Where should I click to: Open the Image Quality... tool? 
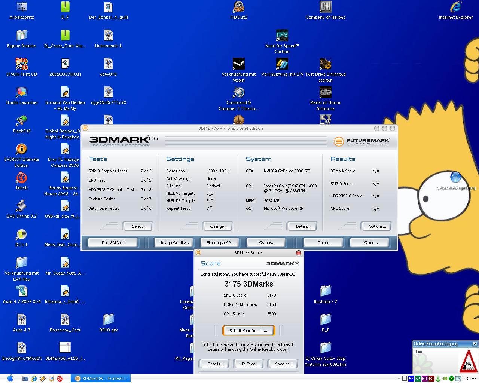pyautogui.click(x=174, y=243)
